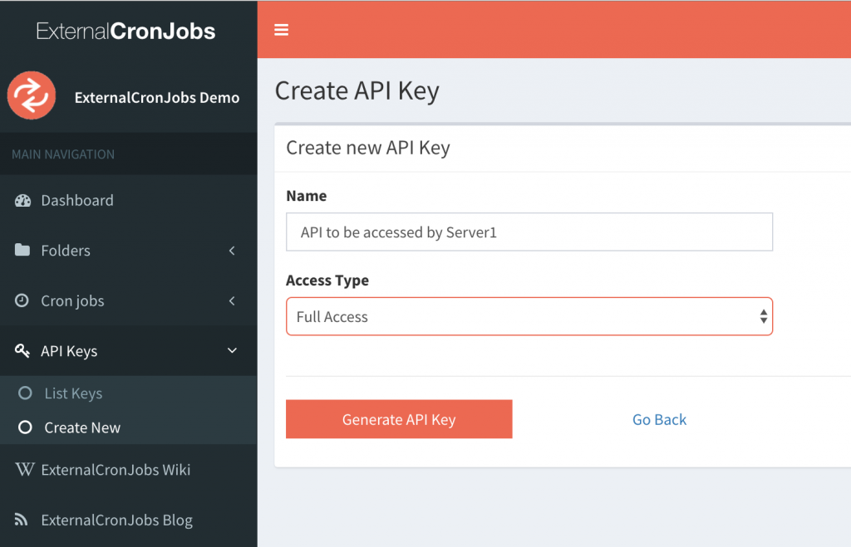This screenshot has height=547, width=851.
Task: Click the Create new API Key panel title
Action: click(x=368, y=148)
